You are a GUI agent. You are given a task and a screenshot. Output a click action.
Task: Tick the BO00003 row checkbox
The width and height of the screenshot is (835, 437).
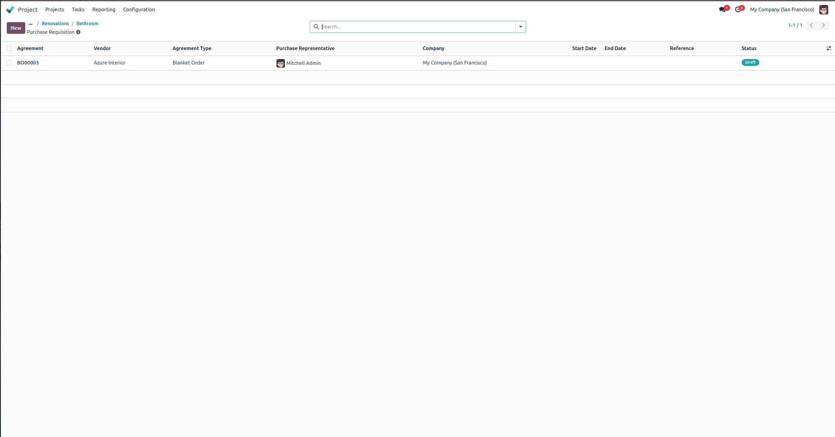coord(9,63)
